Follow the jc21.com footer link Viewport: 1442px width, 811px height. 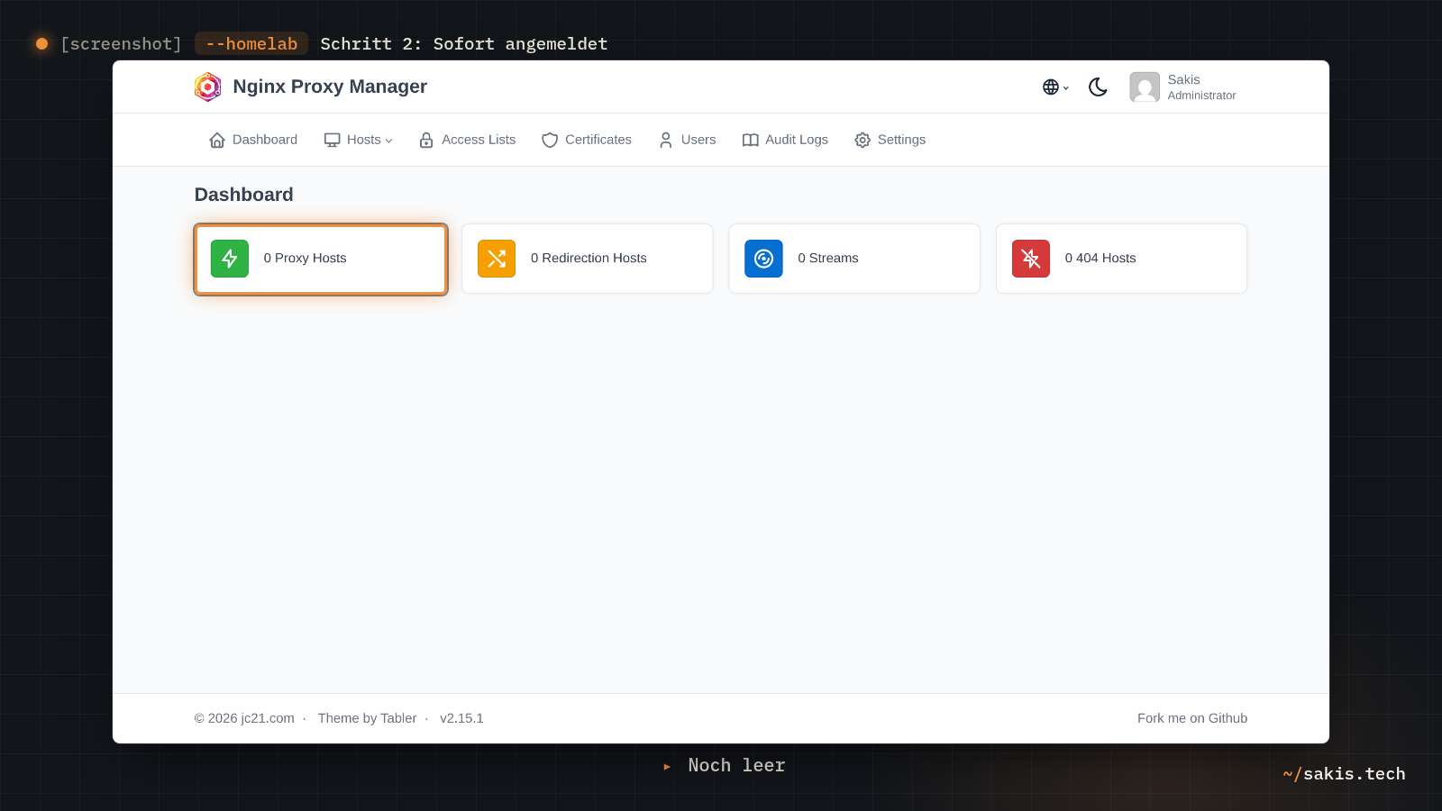pyautogui.click(x=268, y=718)
